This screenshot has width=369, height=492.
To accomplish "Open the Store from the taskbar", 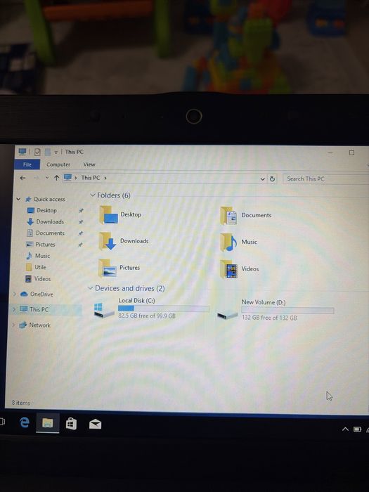I will 71,425.
